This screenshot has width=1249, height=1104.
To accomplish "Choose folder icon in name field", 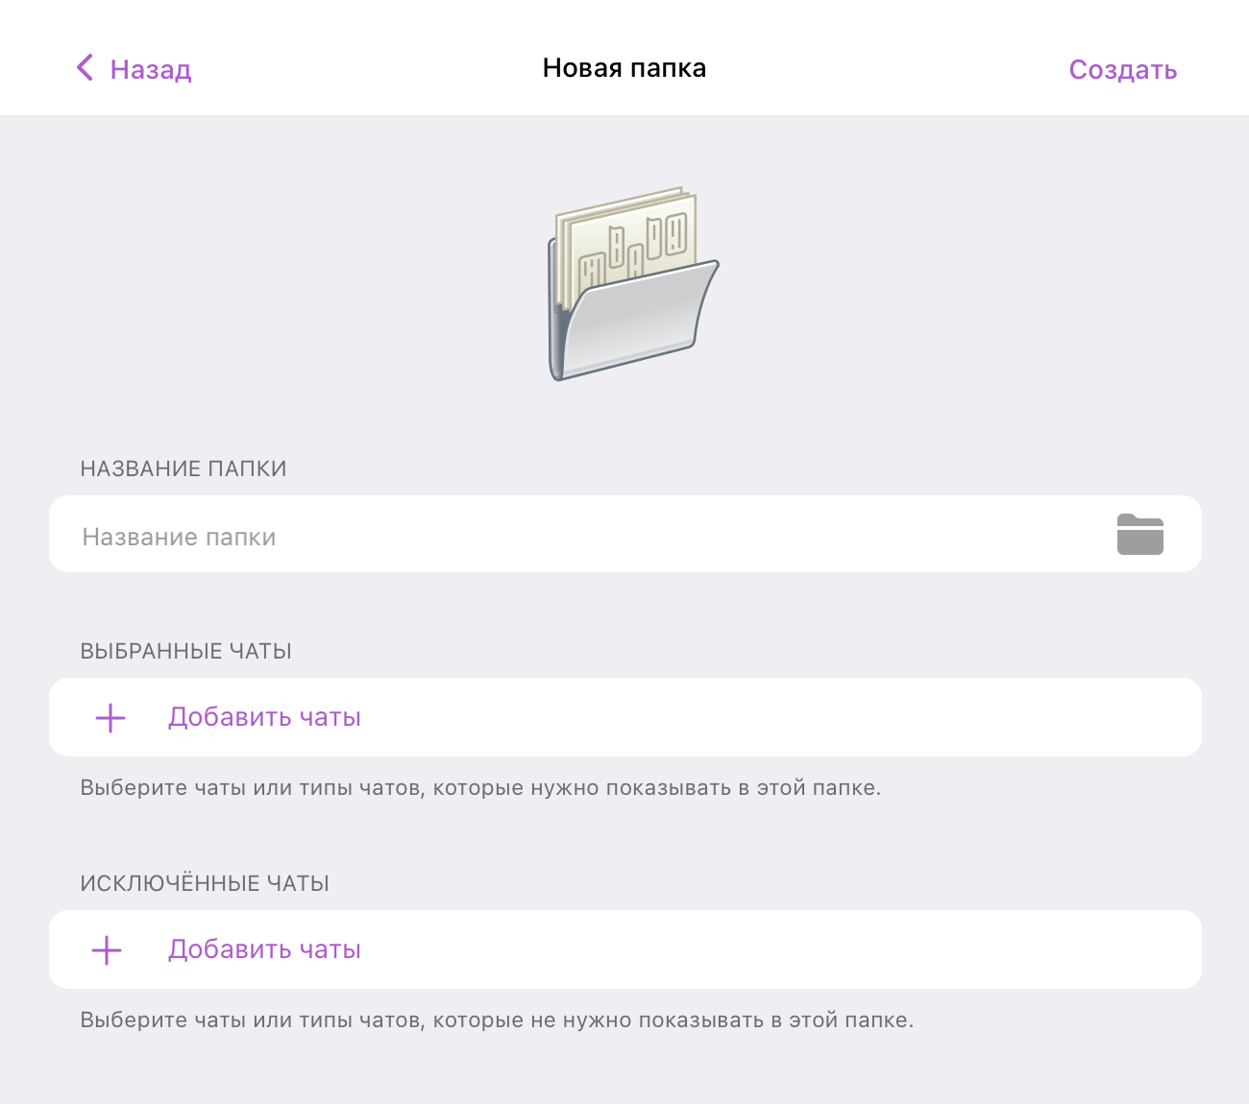I will [x=1140, y=535].
